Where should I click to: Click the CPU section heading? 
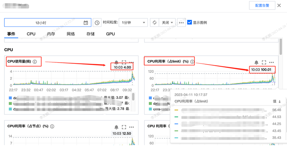pyautogui.click(x=9, y=50)
